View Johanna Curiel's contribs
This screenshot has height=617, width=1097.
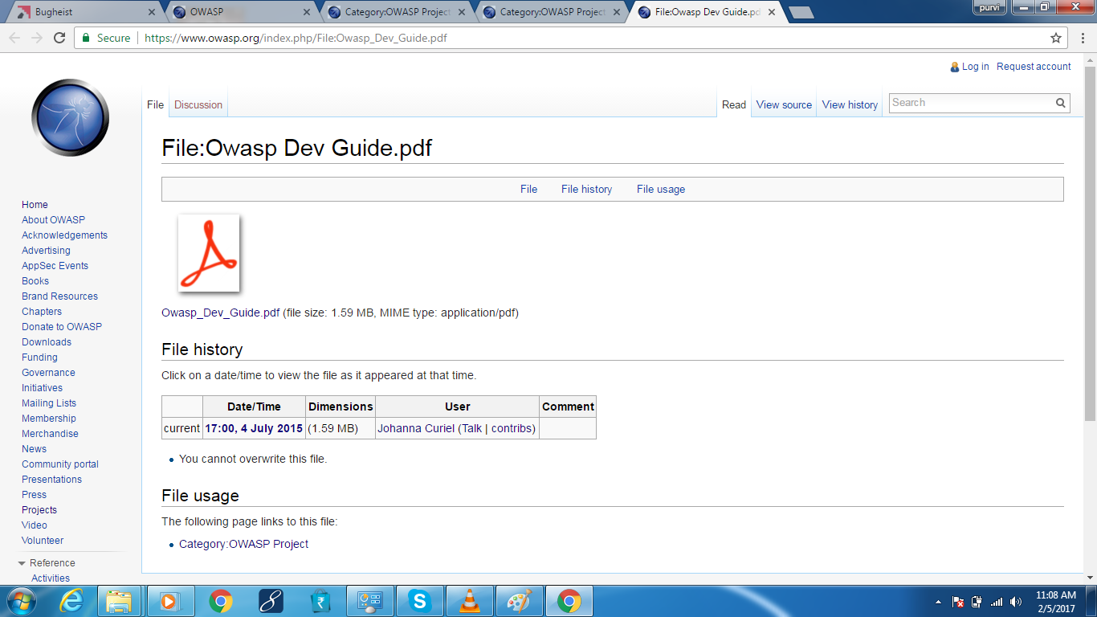(x=512, y=429)
